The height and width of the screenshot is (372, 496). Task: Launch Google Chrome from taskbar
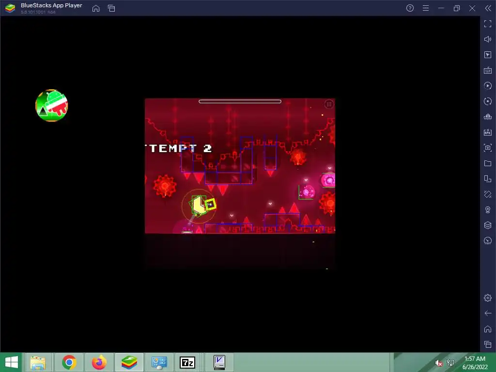pyautogui.click(x=69, y=362)
